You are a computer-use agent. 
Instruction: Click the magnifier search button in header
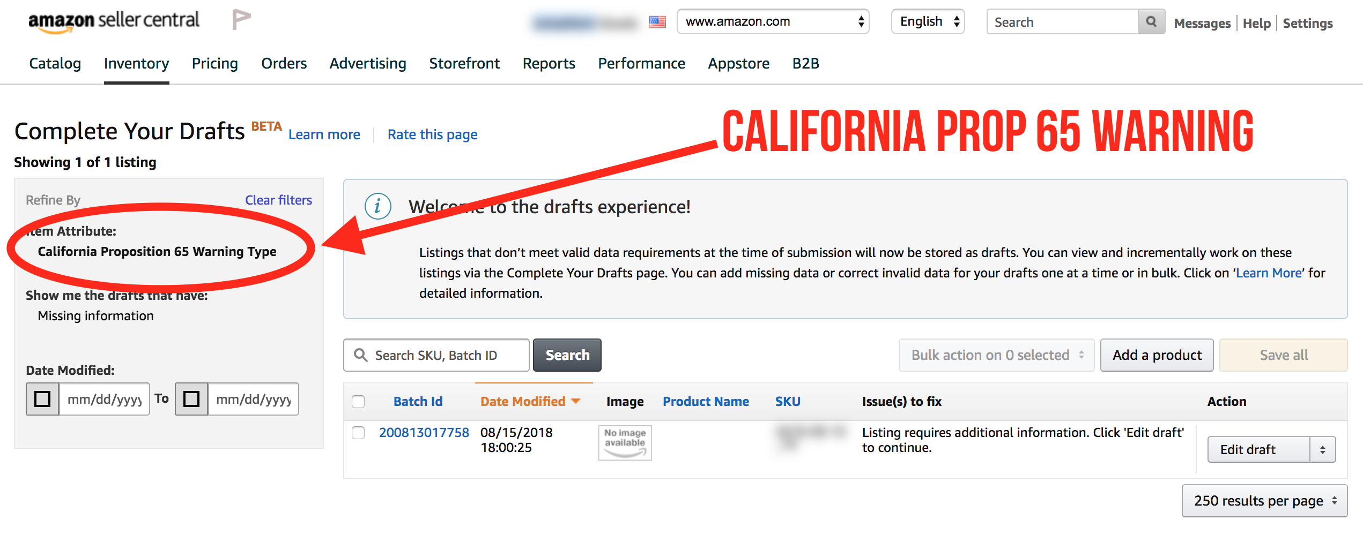coord(1151,22)
